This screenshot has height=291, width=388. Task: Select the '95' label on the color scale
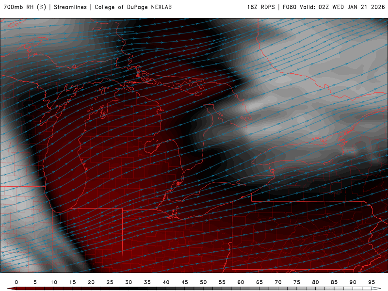point(372,282)
